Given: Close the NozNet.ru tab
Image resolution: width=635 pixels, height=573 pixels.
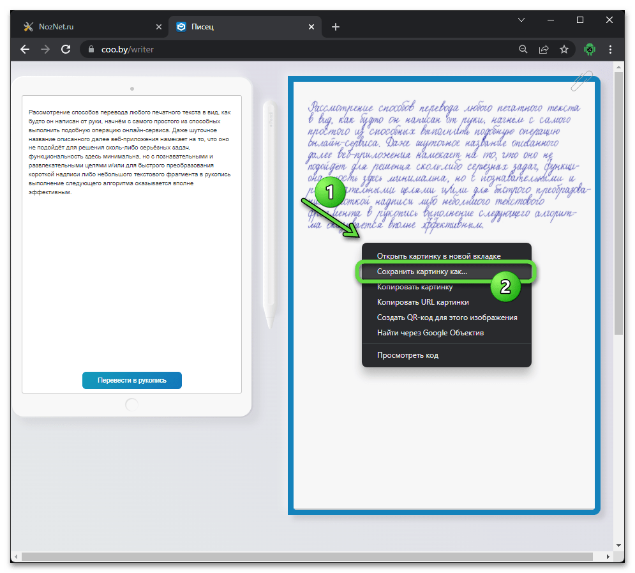Looking at the screenshot, I should (x=159, y=27).
